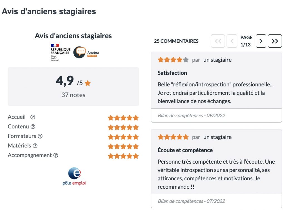Click the help icon next to Accueil
285x211 pixels.
point(33,117)
